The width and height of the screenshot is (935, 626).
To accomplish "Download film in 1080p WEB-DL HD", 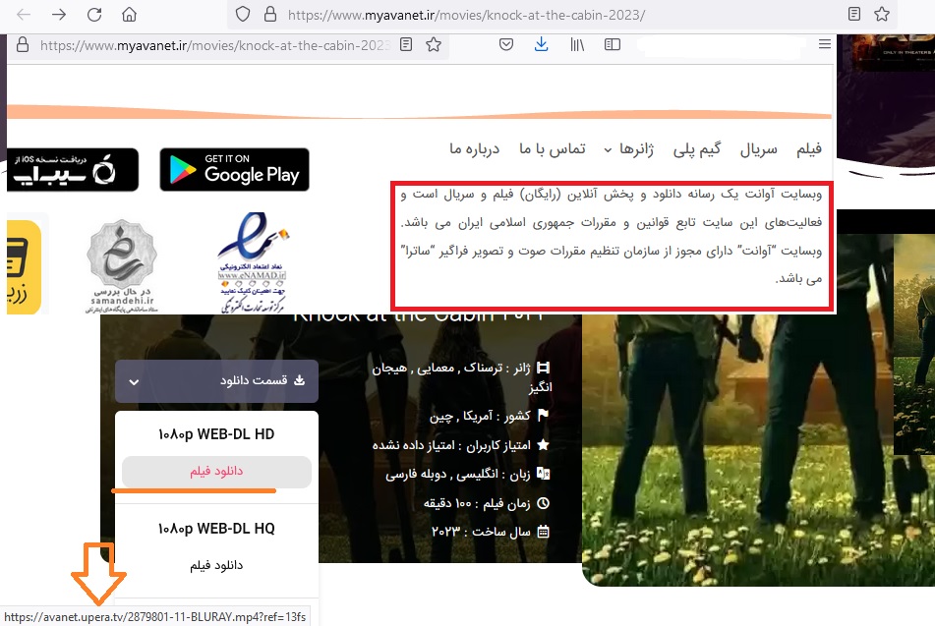I will (216, 472).
